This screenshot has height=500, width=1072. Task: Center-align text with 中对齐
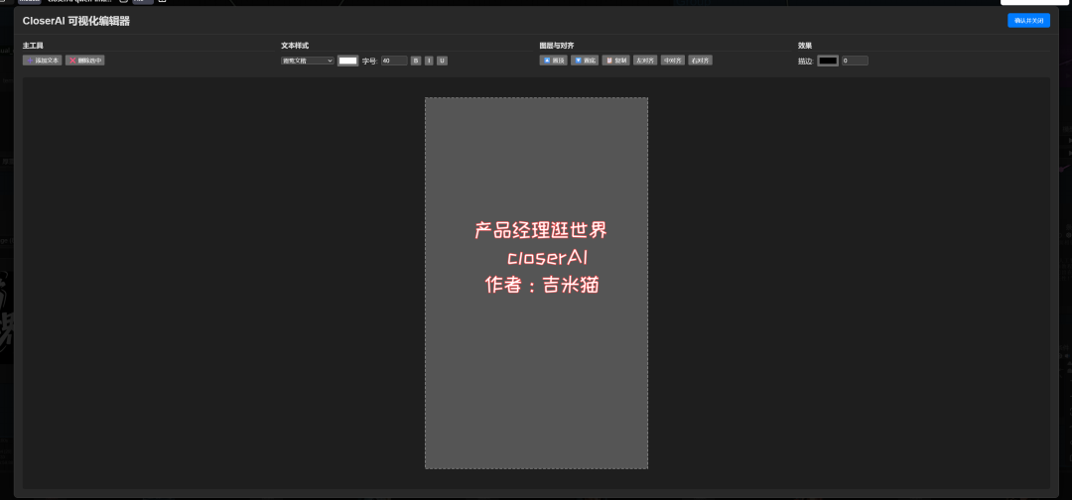pos(673,61)
